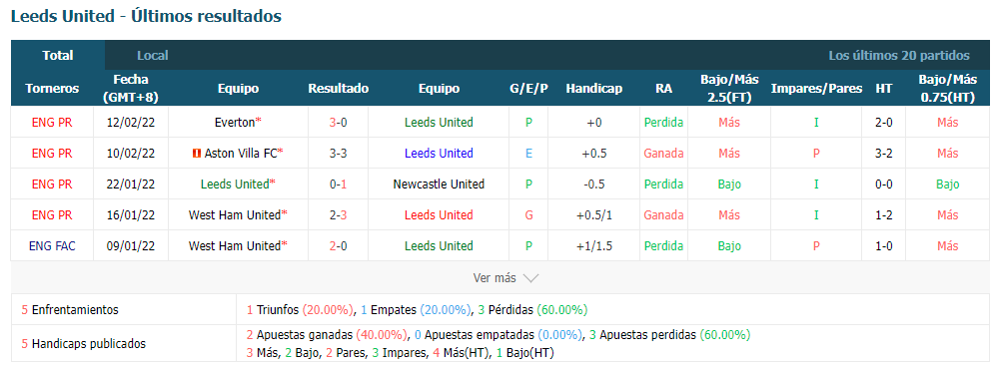998x370 pixels.
Task: Click the red card icon beside Aston Villa FC
Action: tap(196, 154)
